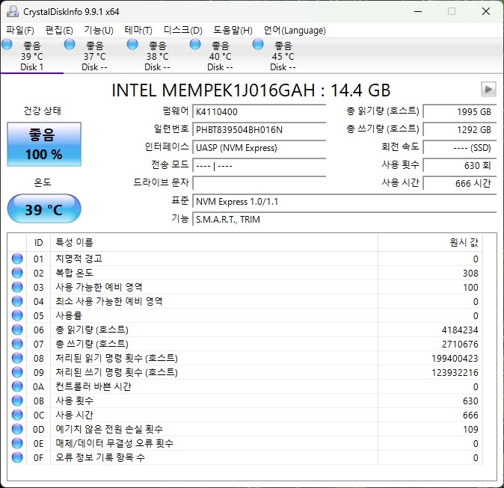The width and height of the screenshot is (504, 488).
Task: Click the status orb for 복합 온도
Action: (17, 273)
